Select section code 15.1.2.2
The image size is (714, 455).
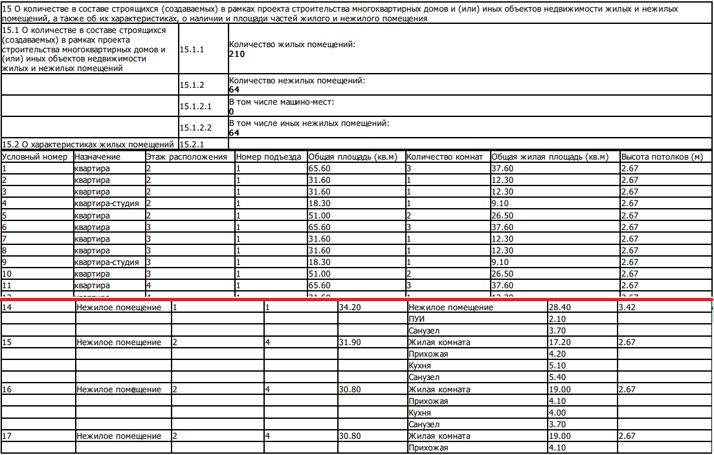pos(195,128)
